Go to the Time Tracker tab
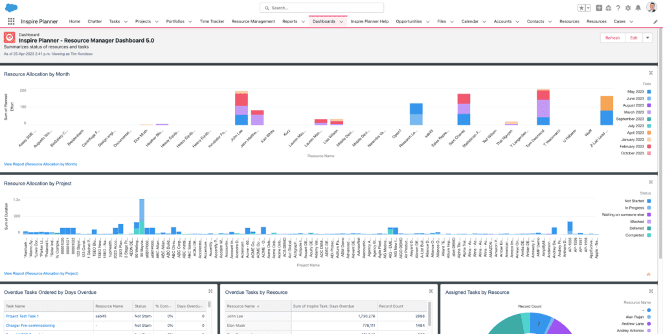This screenshot has height=334, width=663. [212, 21]
